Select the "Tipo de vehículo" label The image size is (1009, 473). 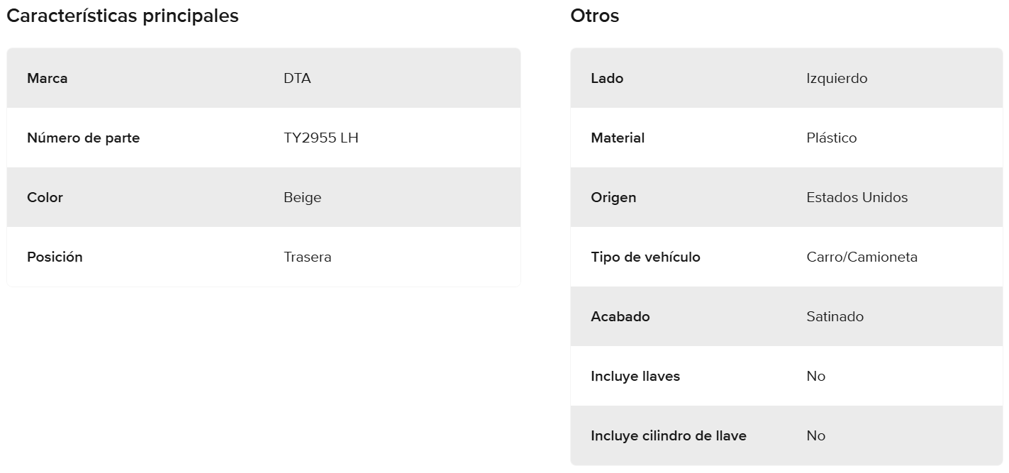click(645, 257)
